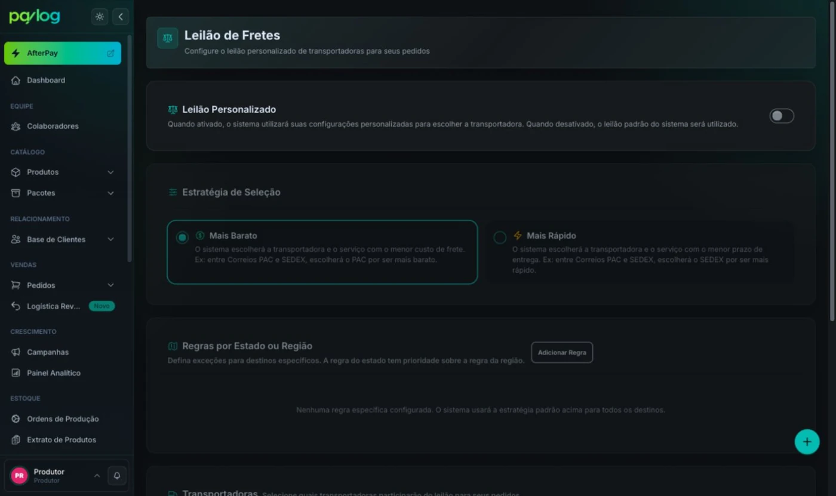Select the Mais Barato radio option
The image size is (836, 496).
pyautogui.click(x=182, y=238)
